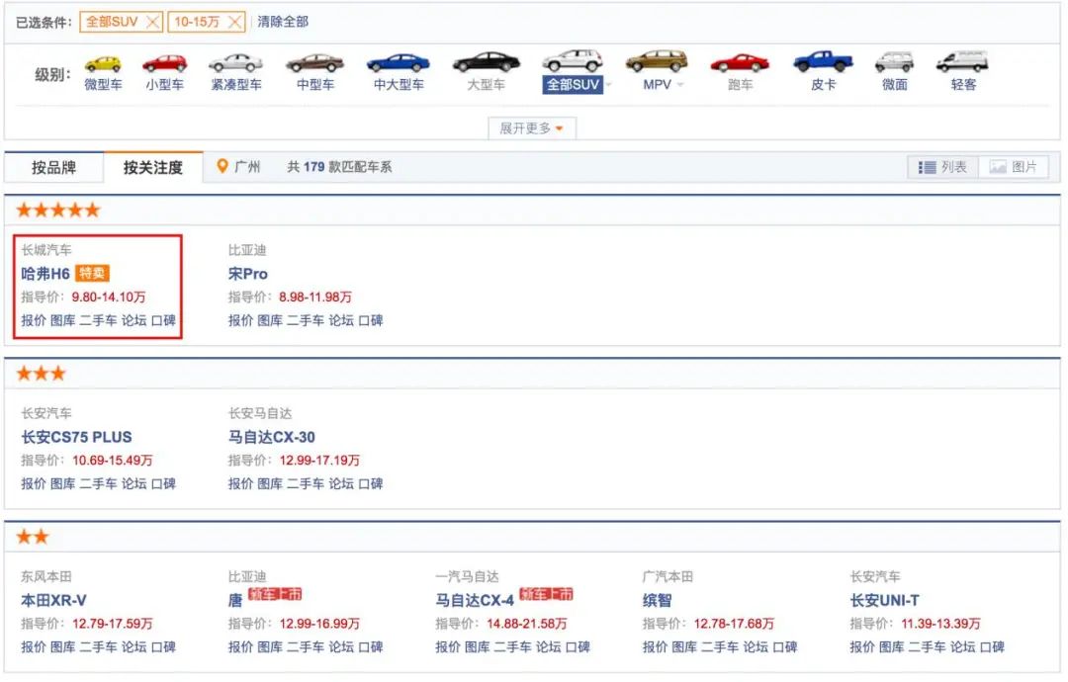Click 口碑 under 缤智
The image size is (1068, 682).
[784, 646]
